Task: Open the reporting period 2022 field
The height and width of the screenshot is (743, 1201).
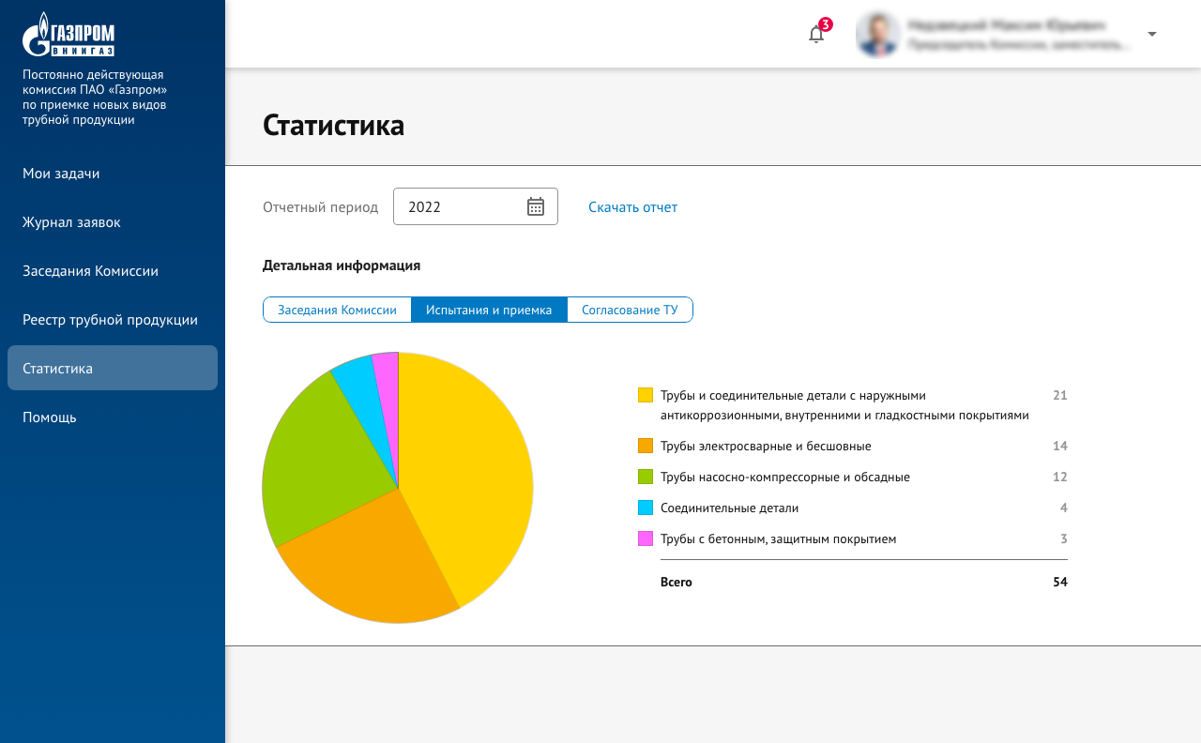Action: tap(460, 206)
